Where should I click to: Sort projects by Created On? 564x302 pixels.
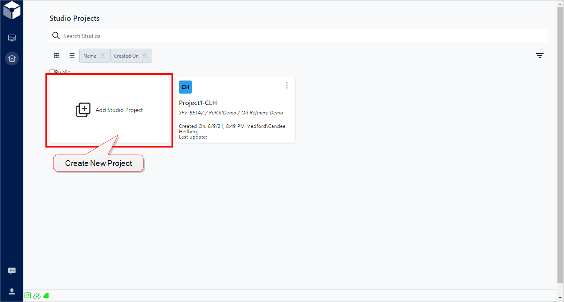click(x=131, y=56)
